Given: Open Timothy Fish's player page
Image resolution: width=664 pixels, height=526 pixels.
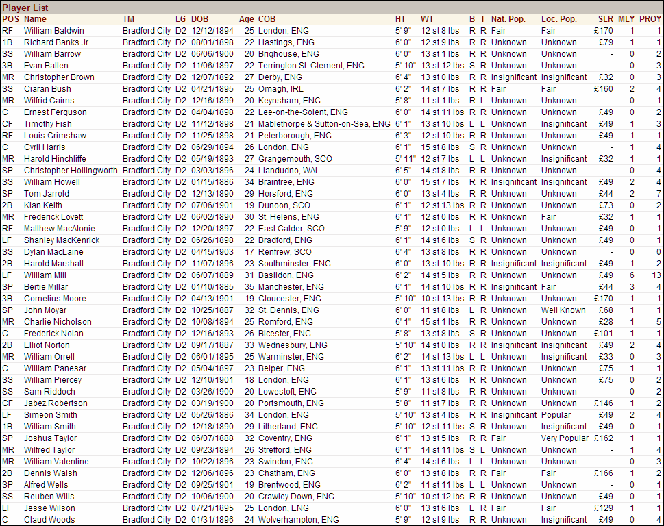Looking at the screenshot, I should tap(47, 123).
